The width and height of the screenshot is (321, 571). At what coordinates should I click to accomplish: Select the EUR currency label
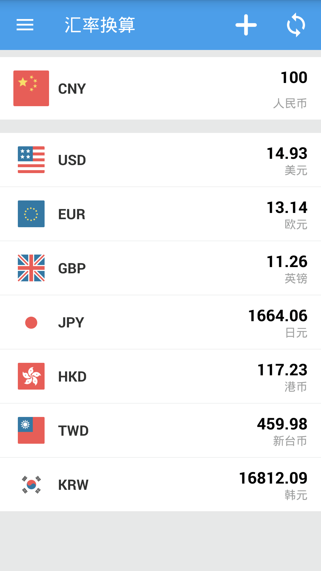[72, 214]
